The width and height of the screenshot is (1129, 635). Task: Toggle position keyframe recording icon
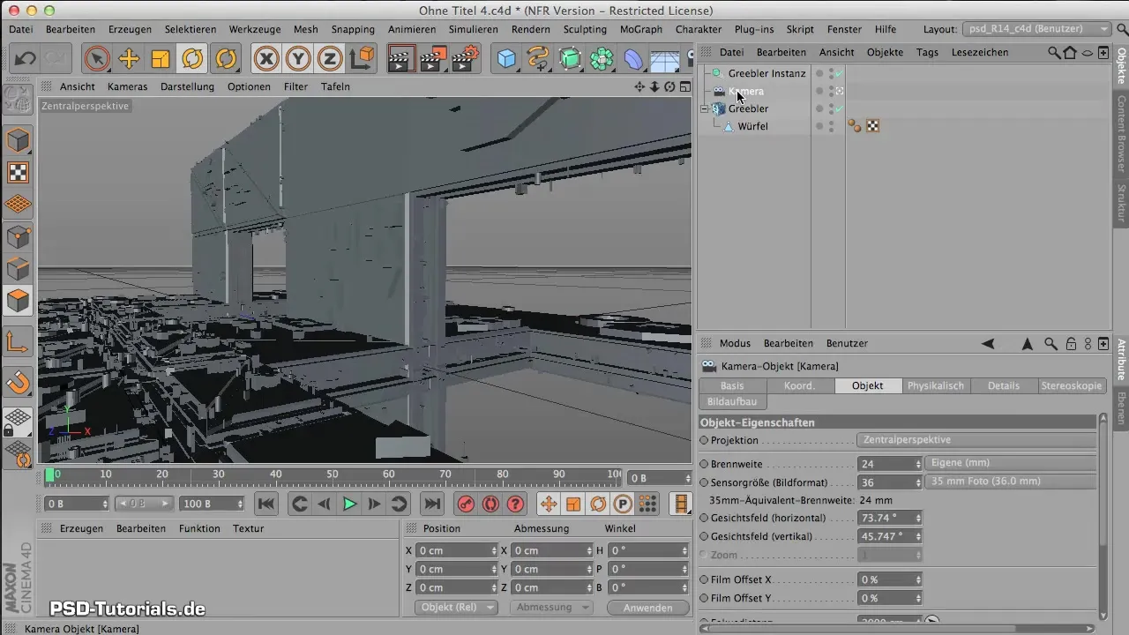point(549,504)
